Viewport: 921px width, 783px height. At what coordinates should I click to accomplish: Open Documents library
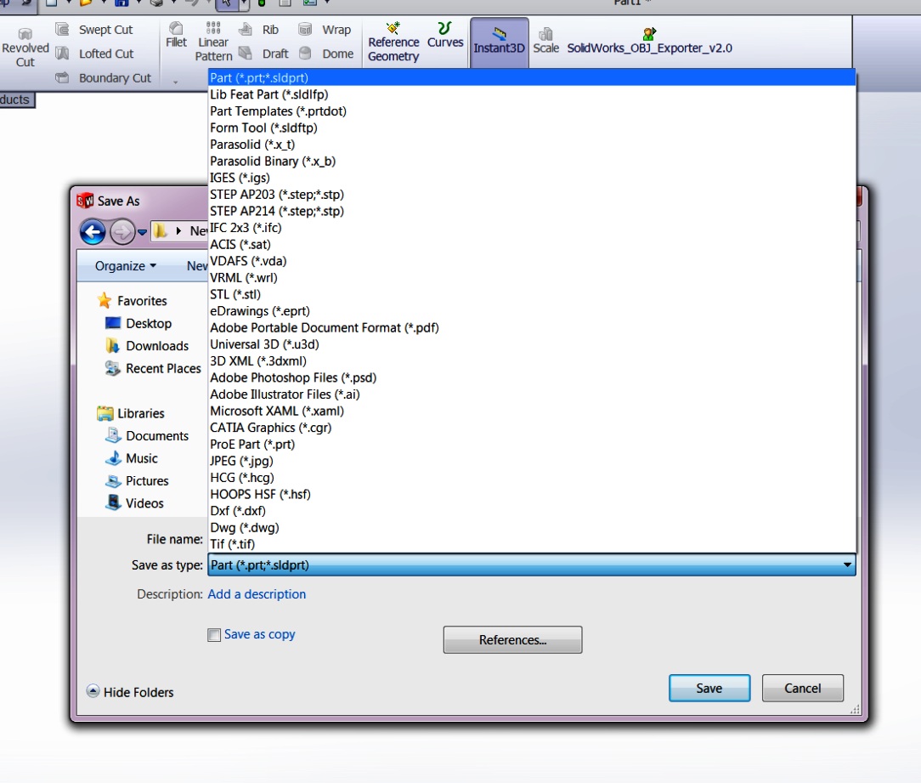(147, 435)
